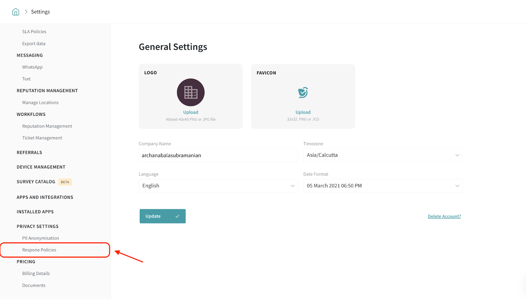Focus the Company Name input field
The image size is (526, 300).
click(x=218, y=155)
